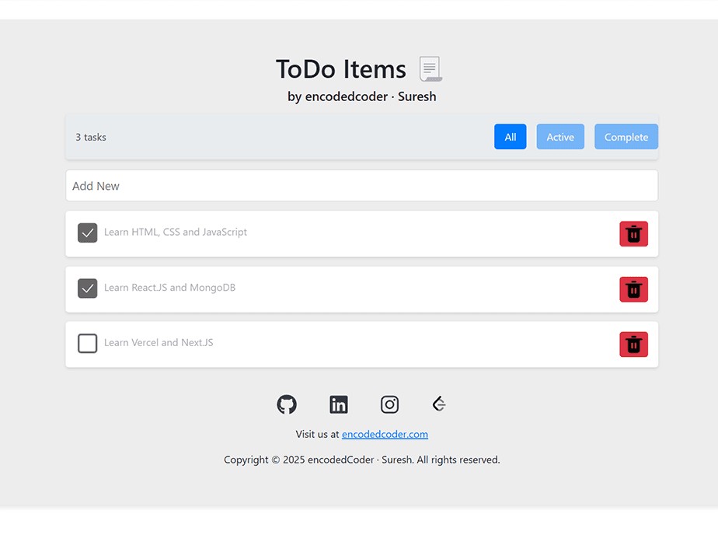Open the encodedcoder.com link
The height and width of the screenshot is (549, 718).
click(385, 434)
